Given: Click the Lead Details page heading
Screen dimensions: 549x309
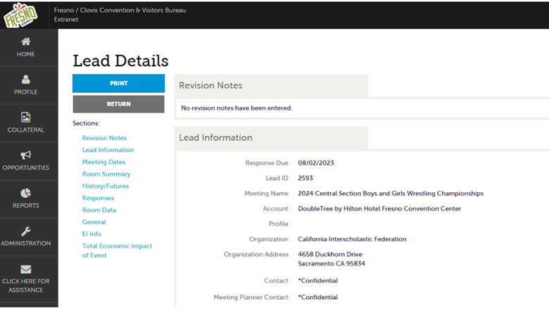Looking at the screenshot, I should 120,61.
